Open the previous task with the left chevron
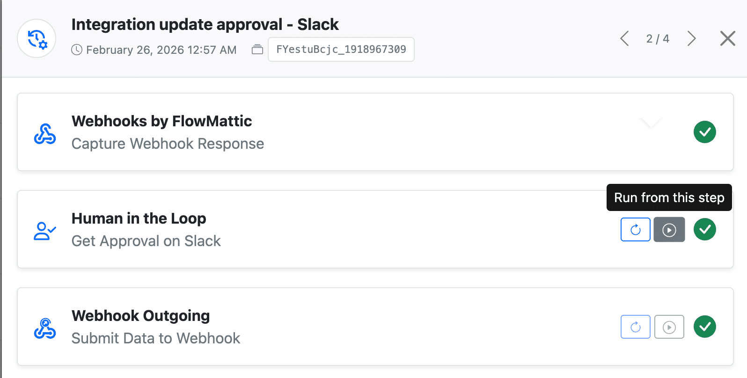This screenshot has height=378, width=747. tap(624, 39)
